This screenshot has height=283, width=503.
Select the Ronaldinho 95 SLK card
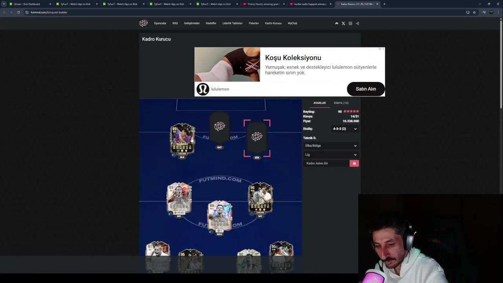pyautogui.click(x=182, y=139)
